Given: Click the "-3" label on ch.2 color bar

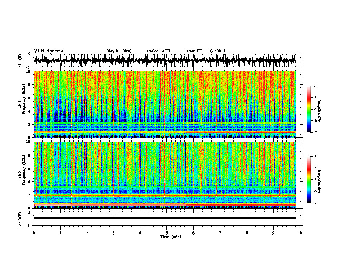Looking at the screenshot, I should tap(315, 157).
